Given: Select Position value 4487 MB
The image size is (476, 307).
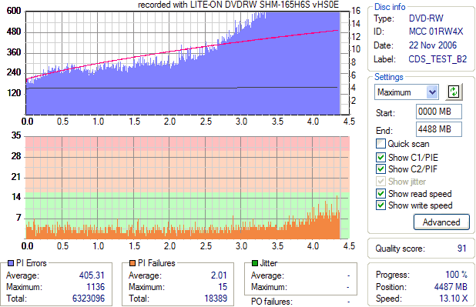Looking at the screenshot, I should (451, 287).
